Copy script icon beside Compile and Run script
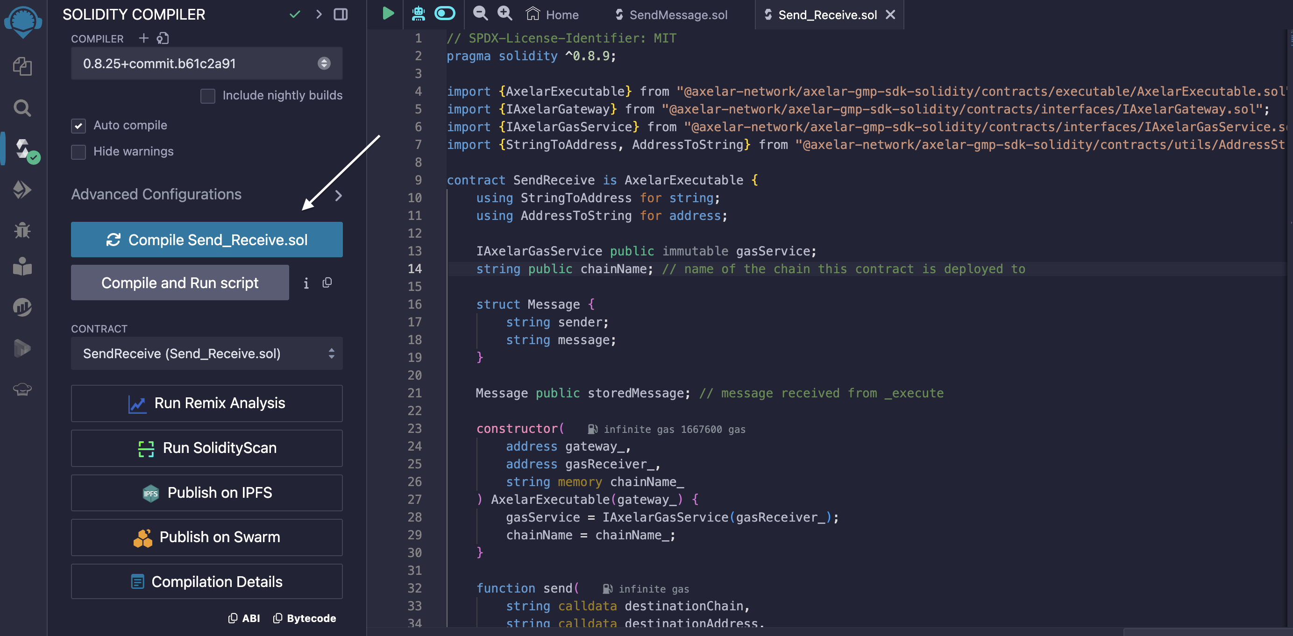Viewport: 1293px width, 636px height. pos(327,283)
